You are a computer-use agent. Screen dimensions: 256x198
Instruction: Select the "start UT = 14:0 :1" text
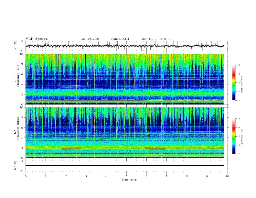pos(156,39)
